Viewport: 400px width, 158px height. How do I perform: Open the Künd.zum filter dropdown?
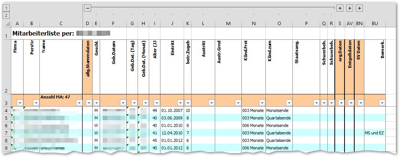289,103
